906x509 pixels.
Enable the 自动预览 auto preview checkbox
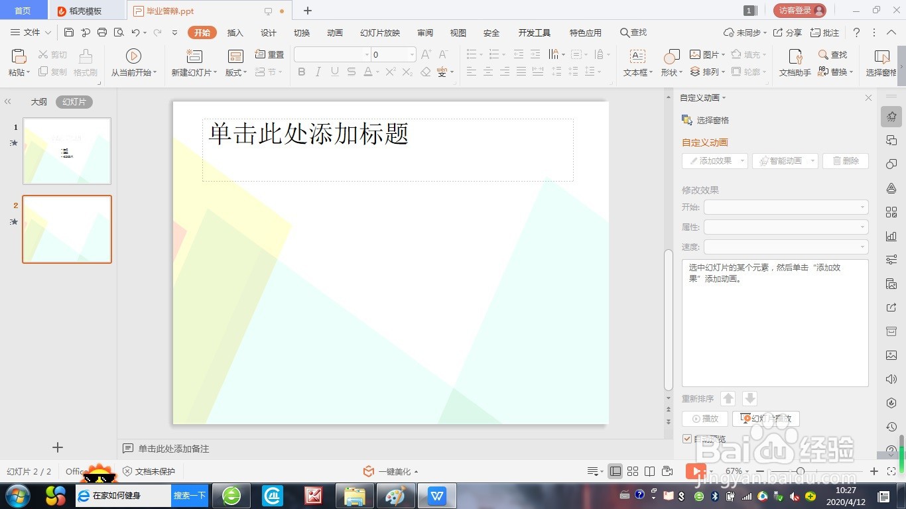click(x=686, y=439)
